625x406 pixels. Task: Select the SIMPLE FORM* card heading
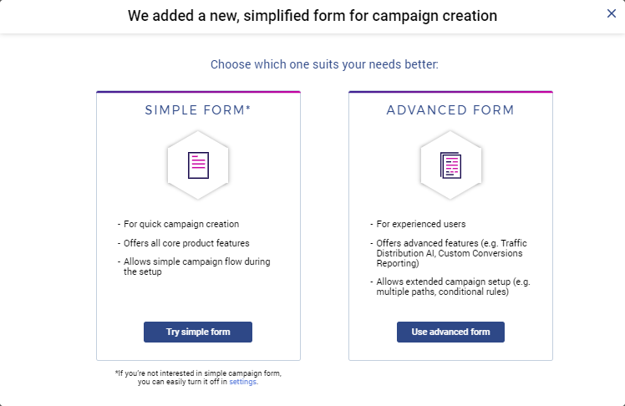pyautogui.click(x=196, y=110)
